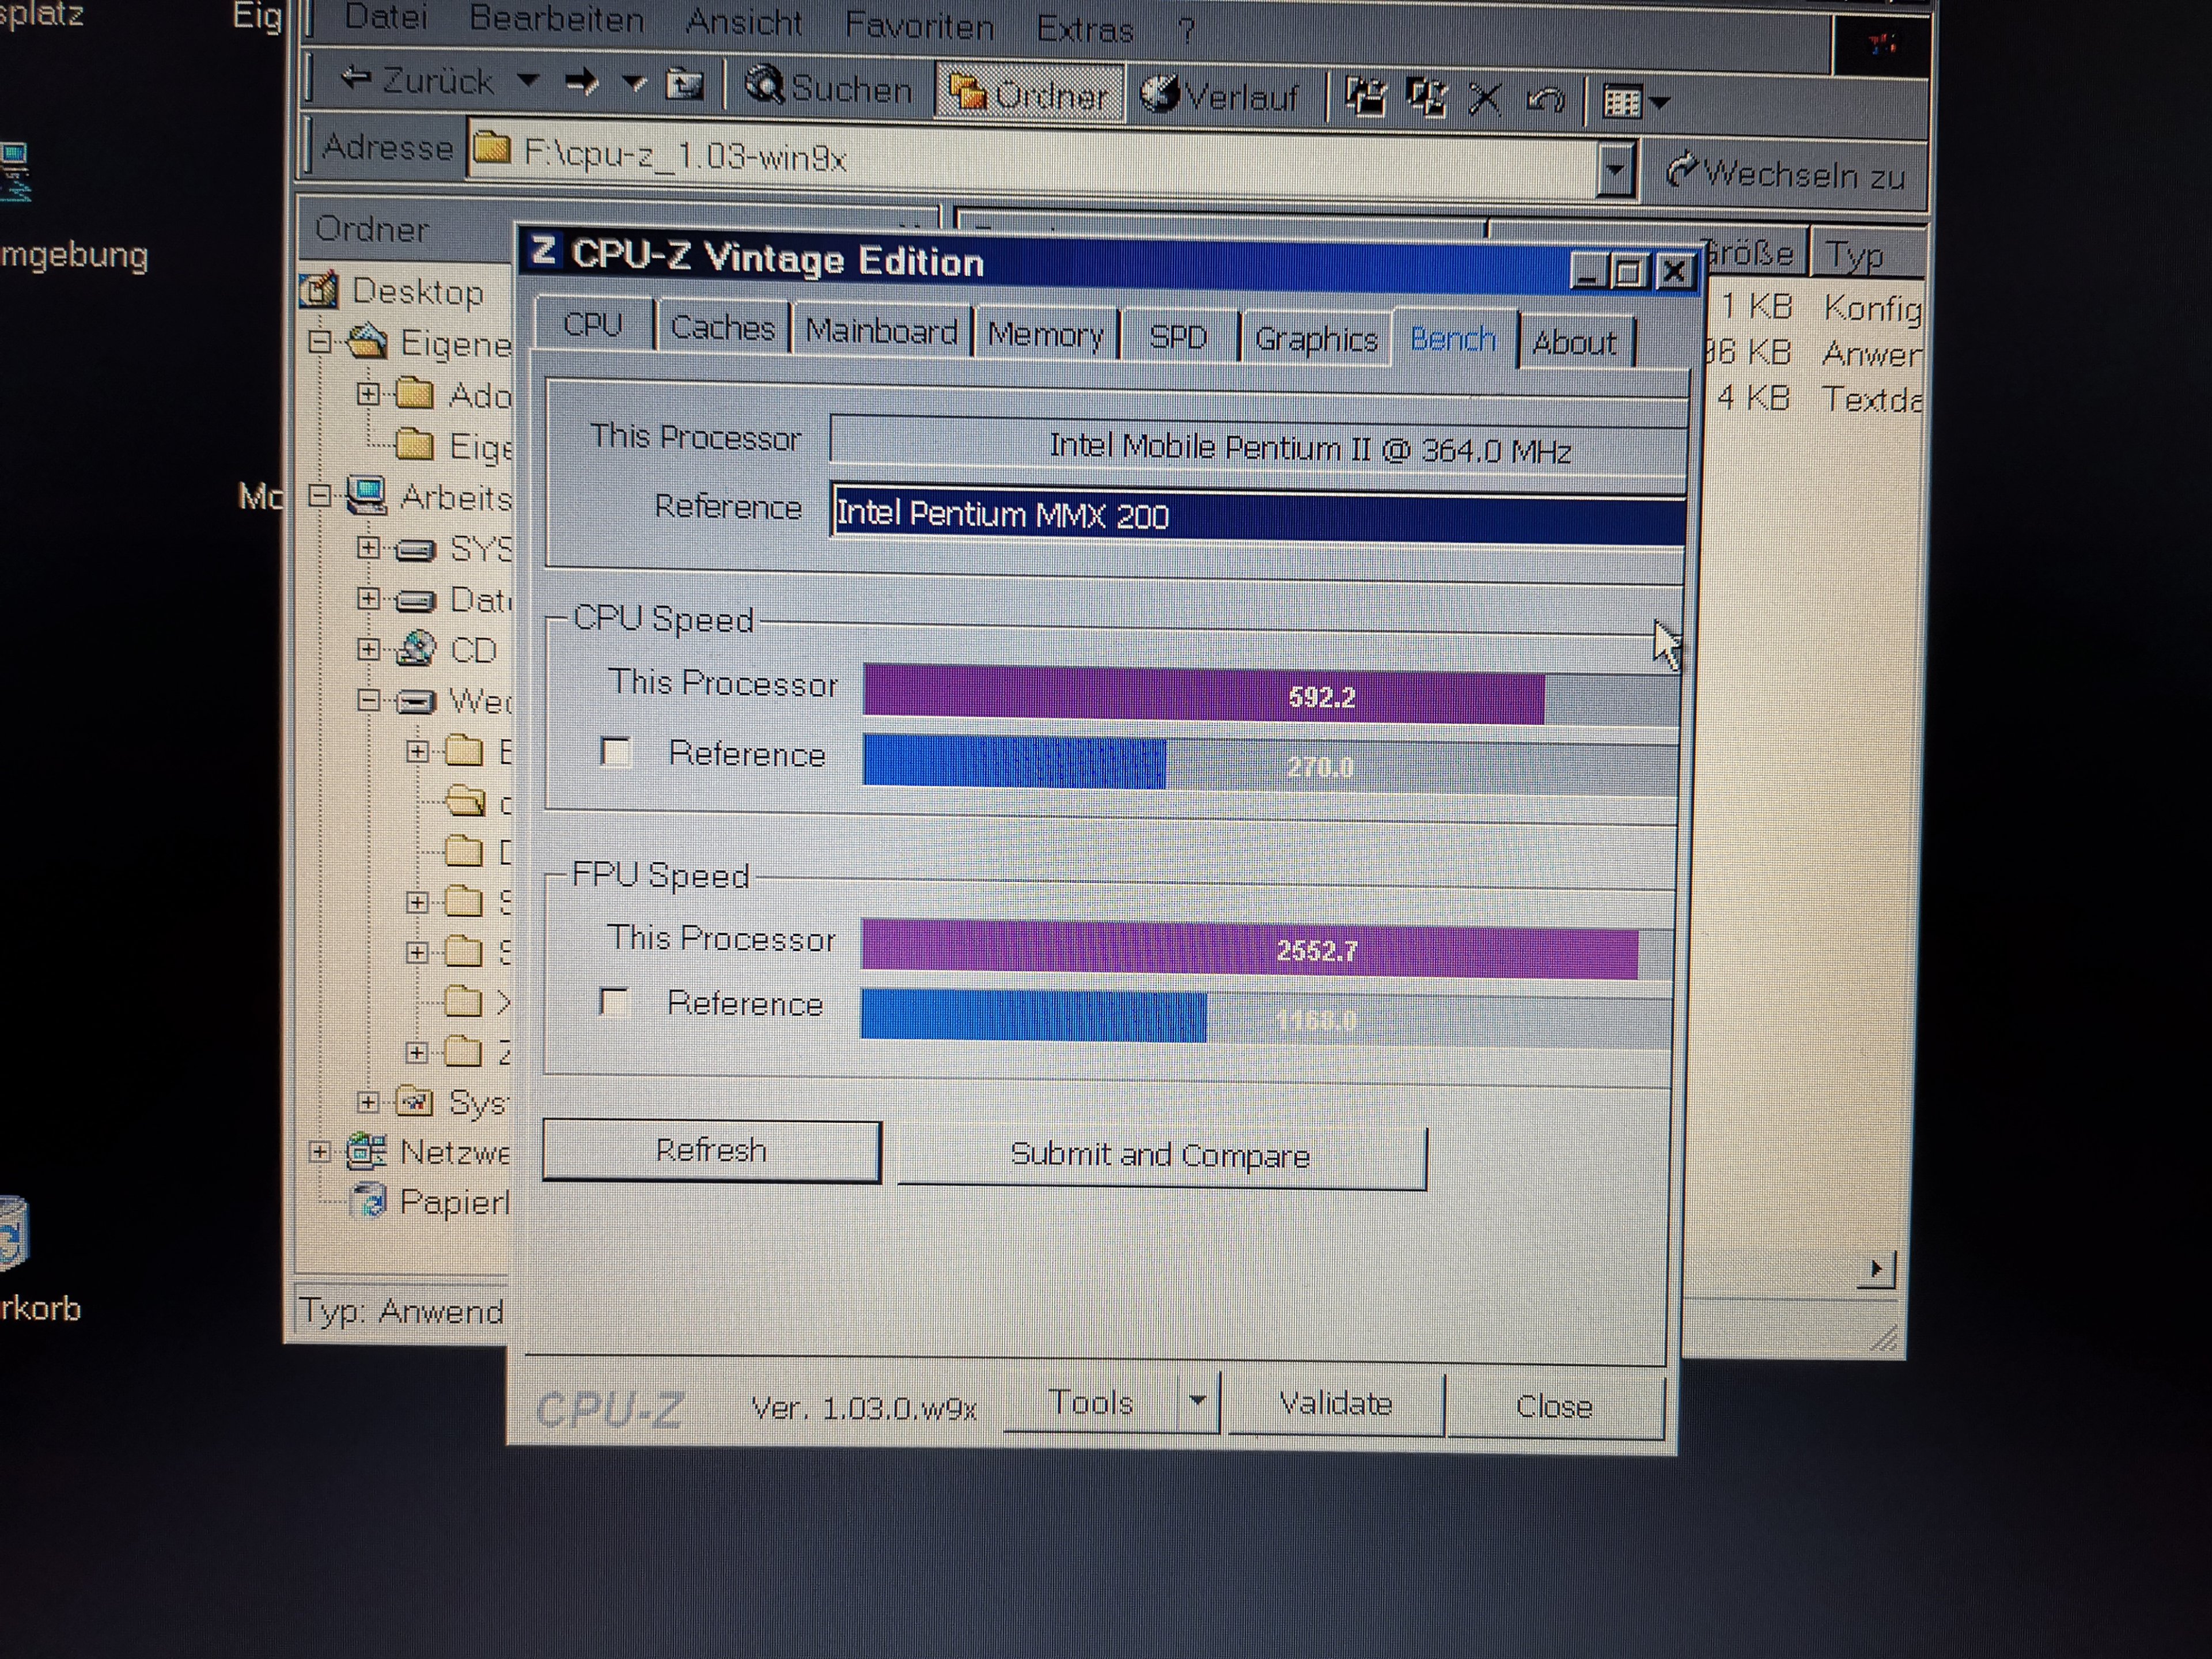The image size is (2212, 1659).
Task: Click the undo arrow toolbar icon
Action: coord(1545,100)
